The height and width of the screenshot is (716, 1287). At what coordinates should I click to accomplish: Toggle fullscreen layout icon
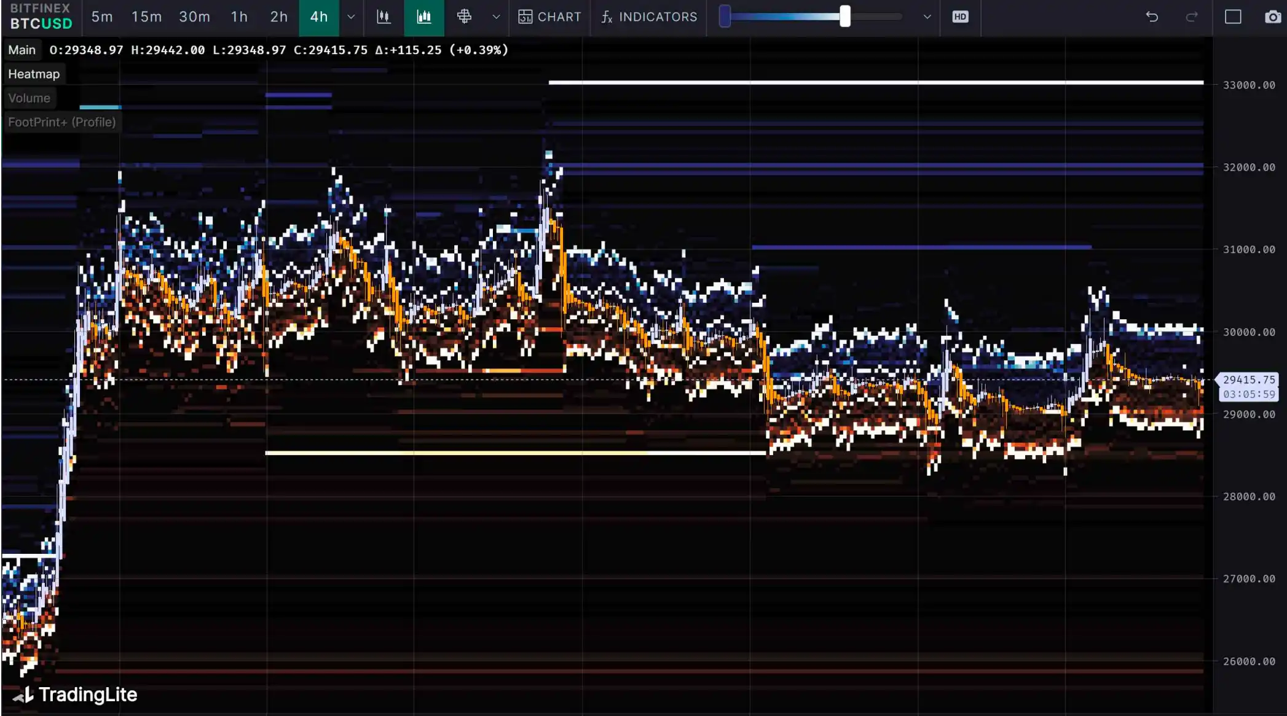(x=1233, y=17)
